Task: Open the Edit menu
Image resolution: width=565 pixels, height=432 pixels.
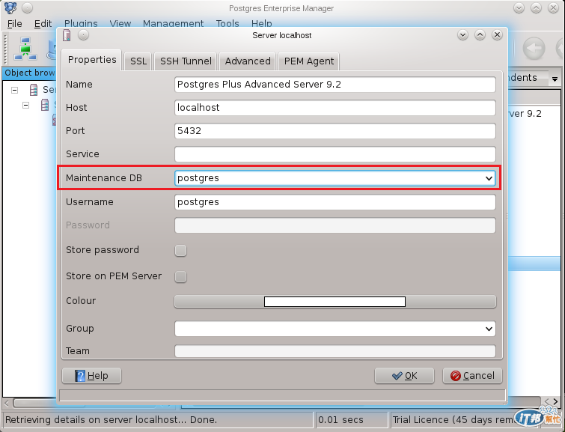Action: (43, 24)
